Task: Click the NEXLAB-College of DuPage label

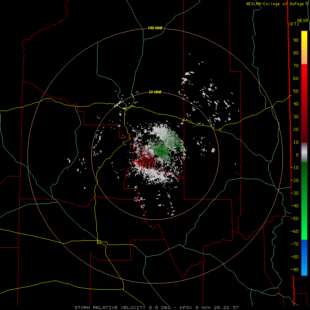Action: [276, 4]
